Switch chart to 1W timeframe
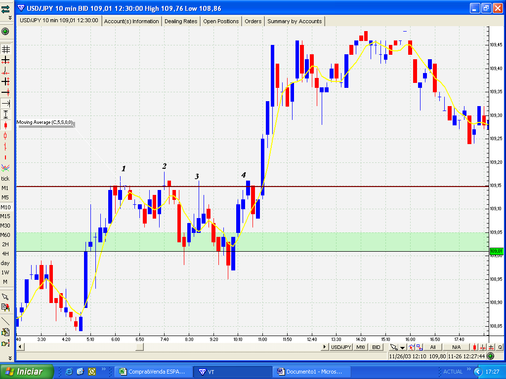The height and width of the screenshot is (379, 506). [x=5, y=272]
